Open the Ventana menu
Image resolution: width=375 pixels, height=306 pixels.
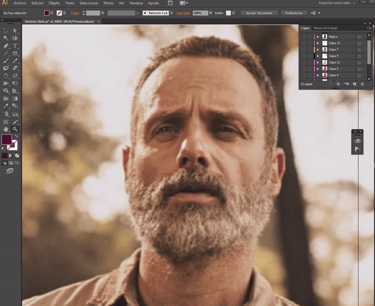pyautogui.click(x=136, y=3)
